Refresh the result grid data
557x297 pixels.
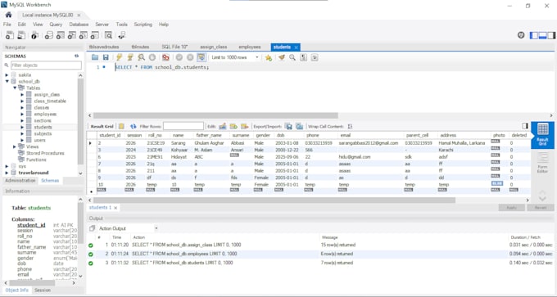click(134, 126)
